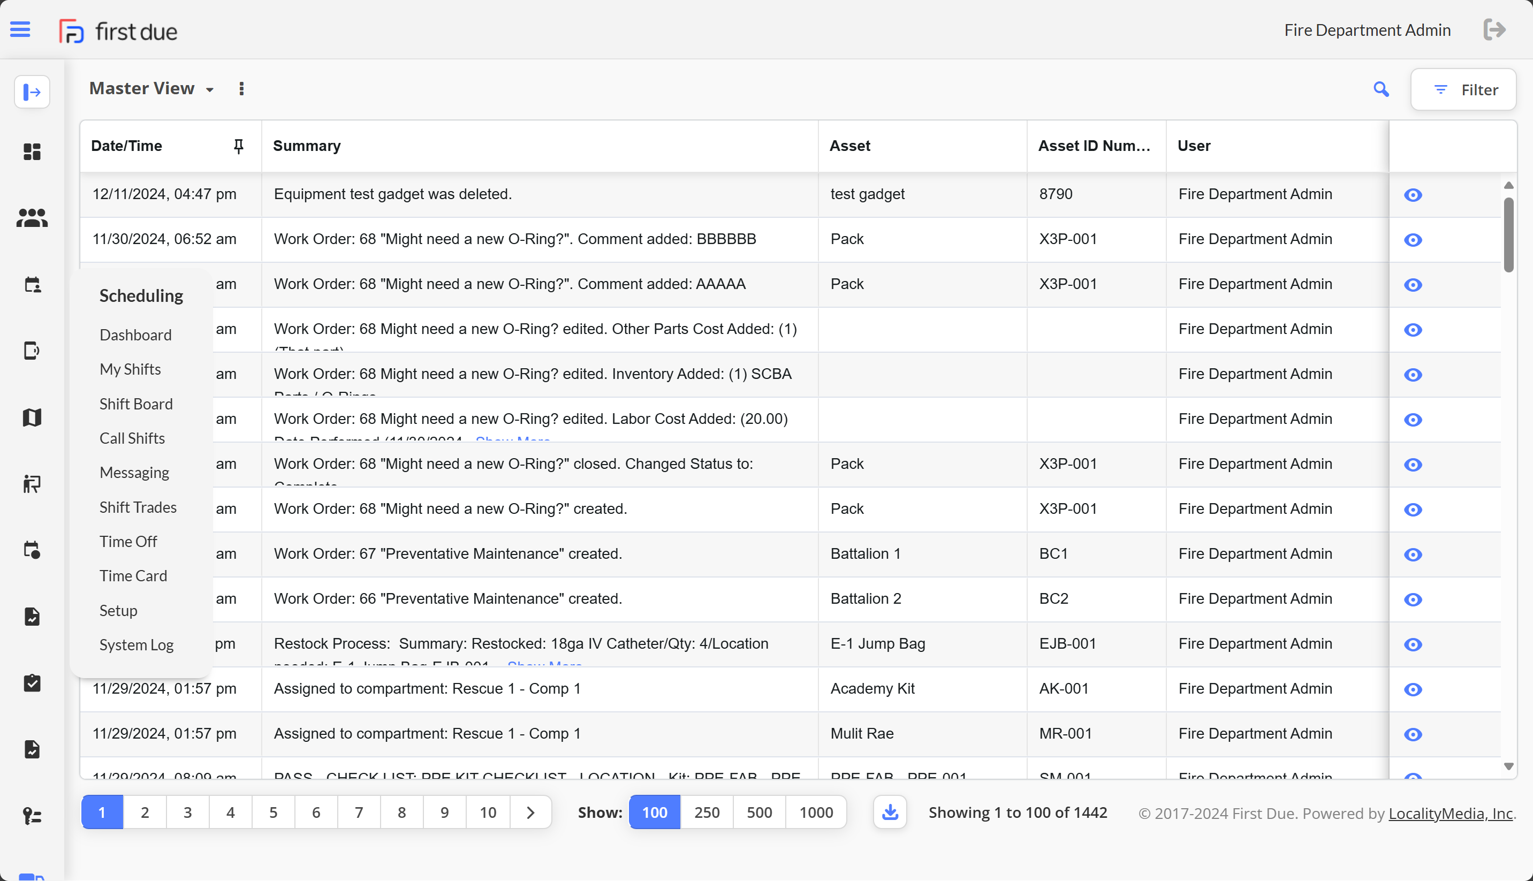Viewport: 1533px width, 881px height.
Task: View details of Mulit Rae compartment entry
Action: tap(1413, 734)
